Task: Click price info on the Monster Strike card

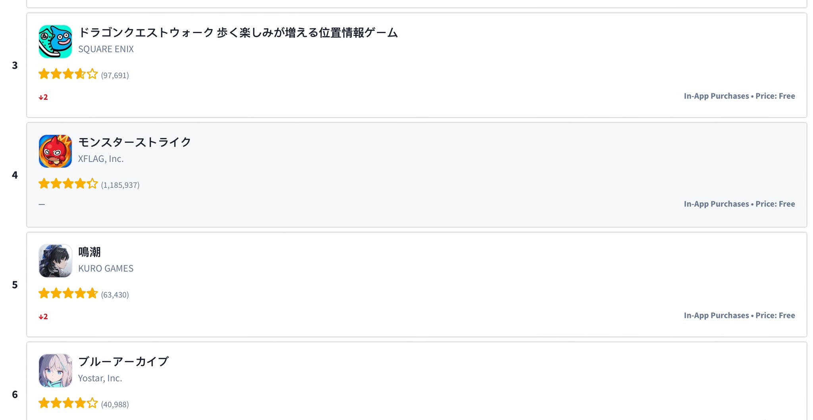Action: (739, 204)
